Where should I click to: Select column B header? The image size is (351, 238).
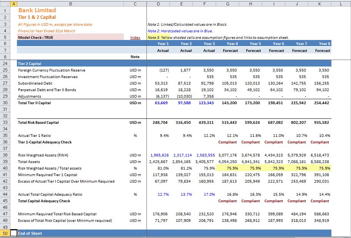pyautogui.click(x=70, y=4)
